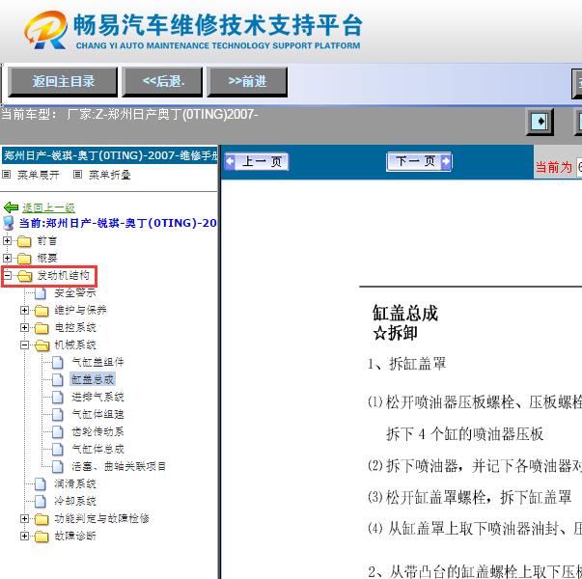Click the open 发动机结构 folder icon
582x579 pixels.
[25, 276]
